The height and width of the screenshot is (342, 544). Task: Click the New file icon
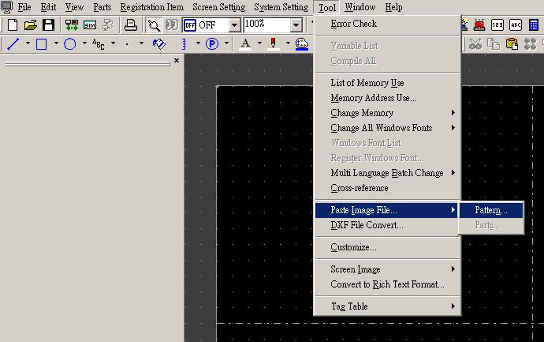point(13,25)
